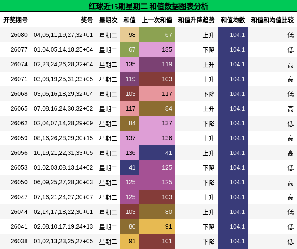
Task: Select period number 26074
Action: (x=19, y=64)
